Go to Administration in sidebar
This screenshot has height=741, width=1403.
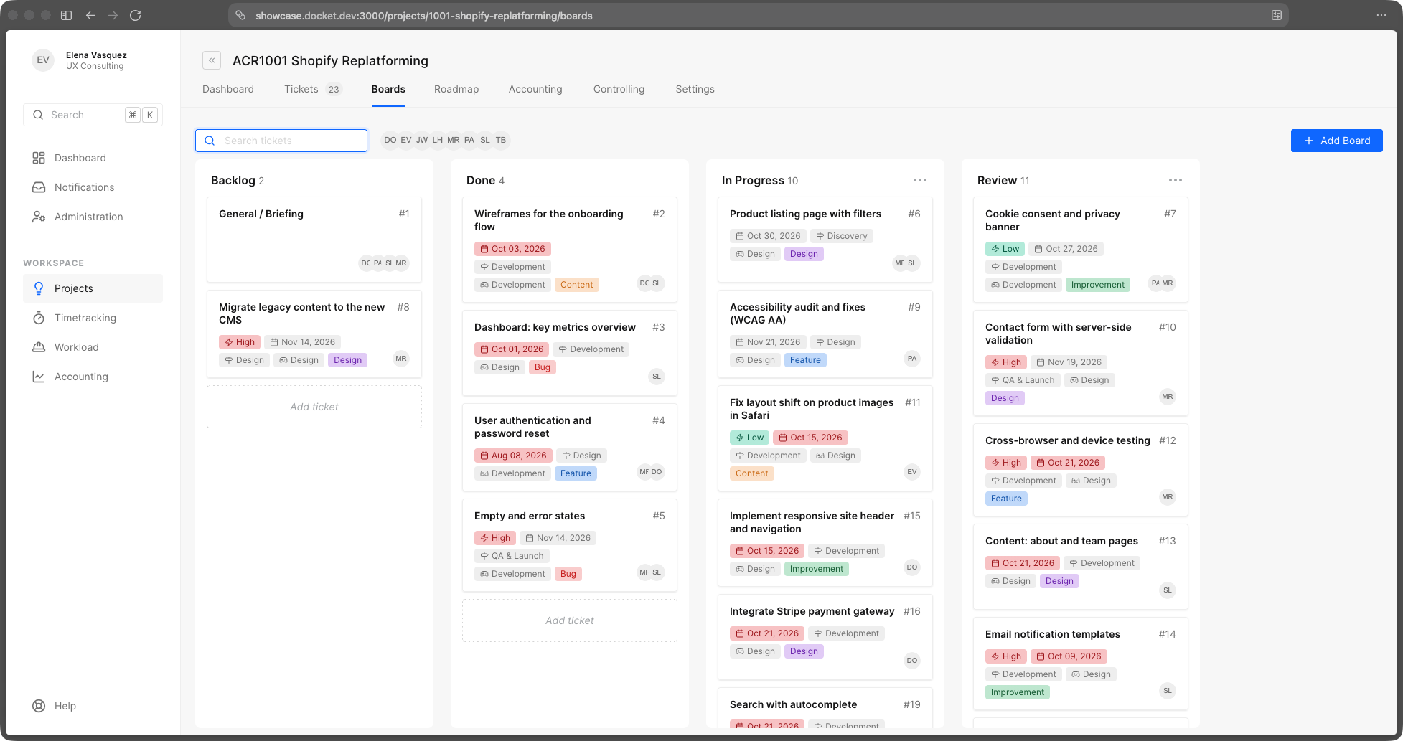93,217
